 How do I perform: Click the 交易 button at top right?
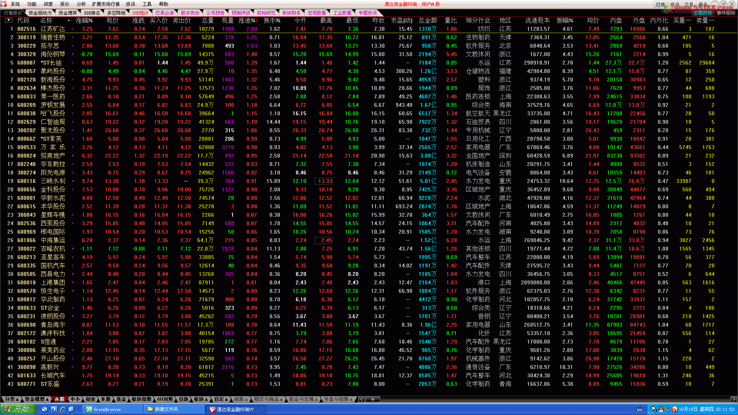tap(688, 4)
